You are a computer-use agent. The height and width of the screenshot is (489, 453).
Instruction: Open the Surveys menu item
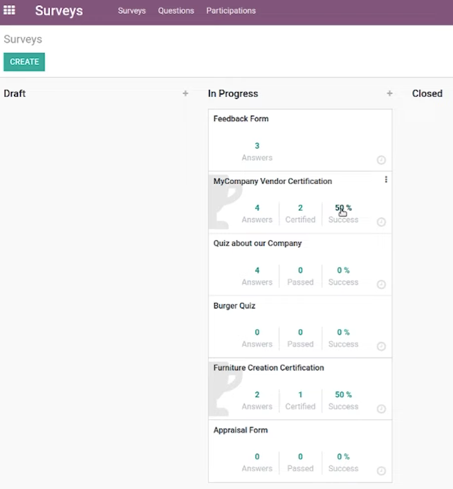(131, 10)
